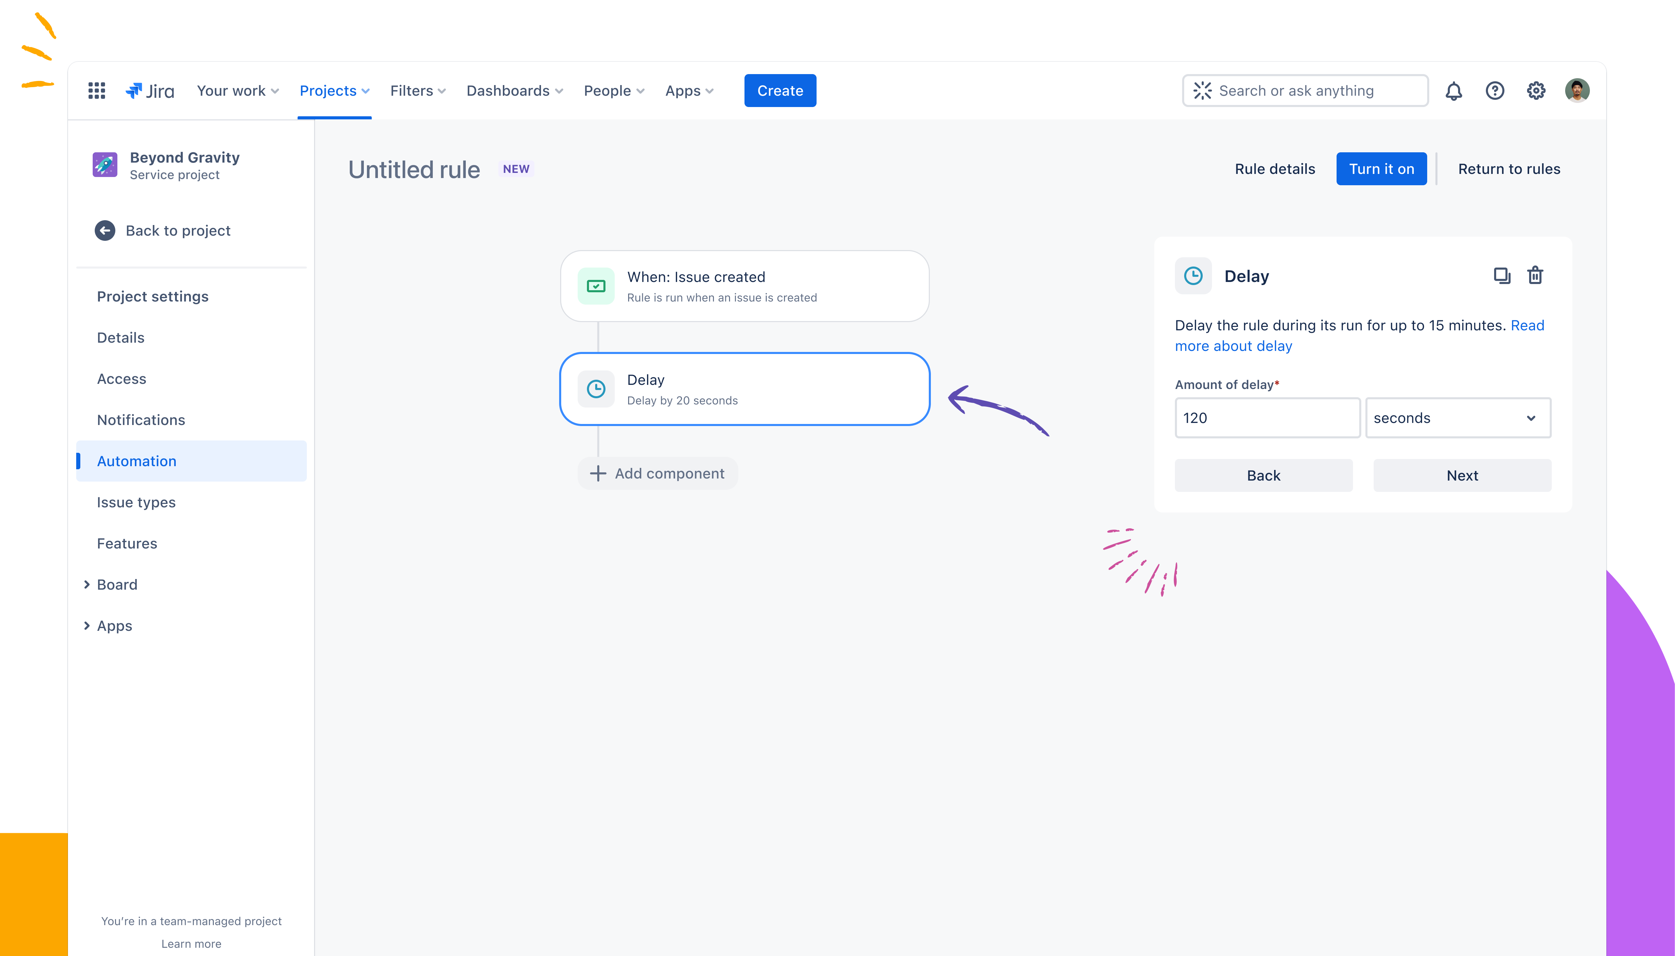Viewport: 1675px width, 956px height.
Task: Click the Back to project arrow icon
Action: 104,231
